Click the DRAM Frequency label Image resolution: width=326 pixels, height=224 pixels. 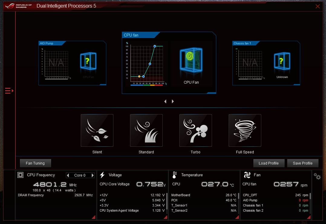click(x=31, y=195)
